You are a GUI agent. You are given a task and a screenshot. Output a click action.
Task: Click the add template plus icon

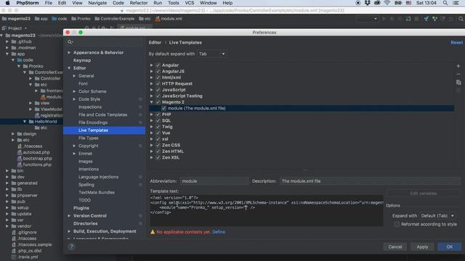click(x=458, y=66)
